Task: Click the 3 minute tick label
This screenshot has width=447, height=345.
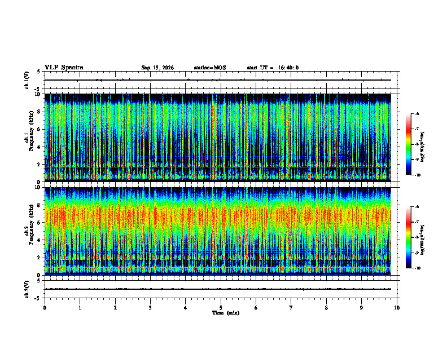Action: click(150, 308)
